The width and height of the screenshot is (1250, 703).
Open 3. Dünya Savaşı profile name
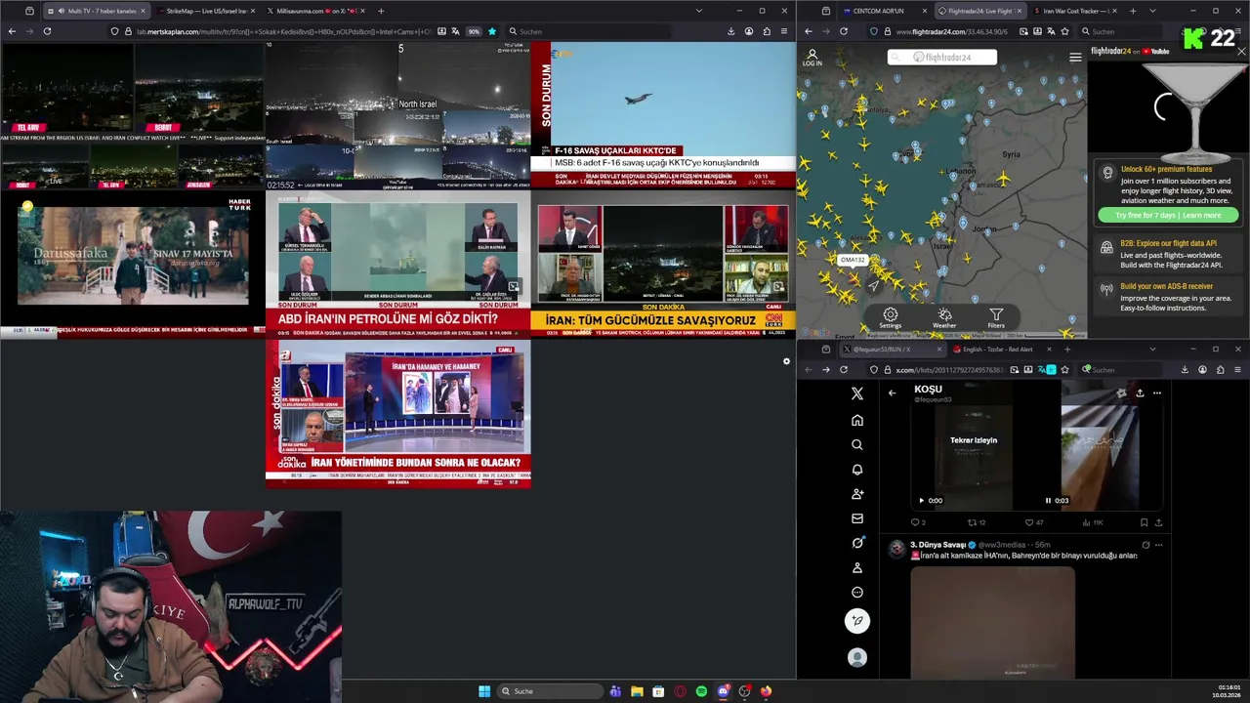(x=937, y=545)
